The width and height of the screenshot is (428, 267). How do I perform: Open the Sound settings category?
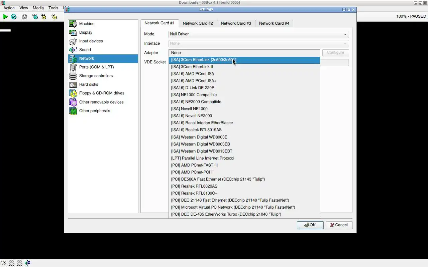point(103,50)
